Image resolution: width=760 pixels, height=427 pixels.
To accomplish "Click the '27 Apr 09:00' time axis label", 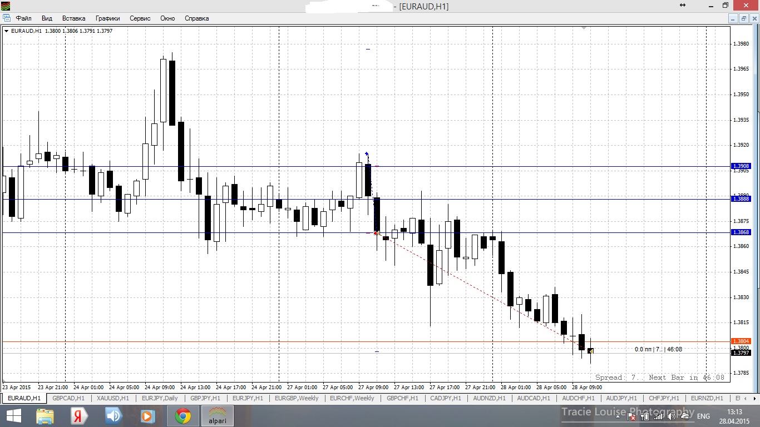I will point(374,387).
